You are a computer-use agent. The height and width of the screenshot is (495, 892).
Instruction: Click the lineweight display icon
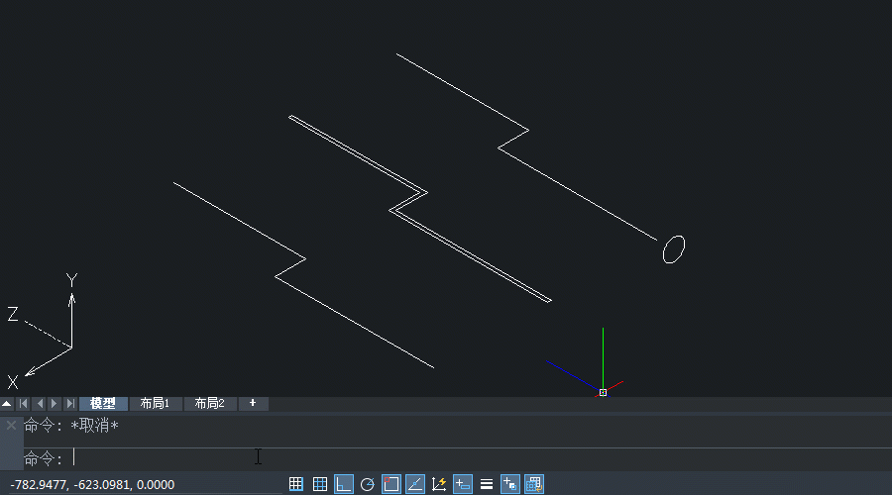click(x=487, y=484)
